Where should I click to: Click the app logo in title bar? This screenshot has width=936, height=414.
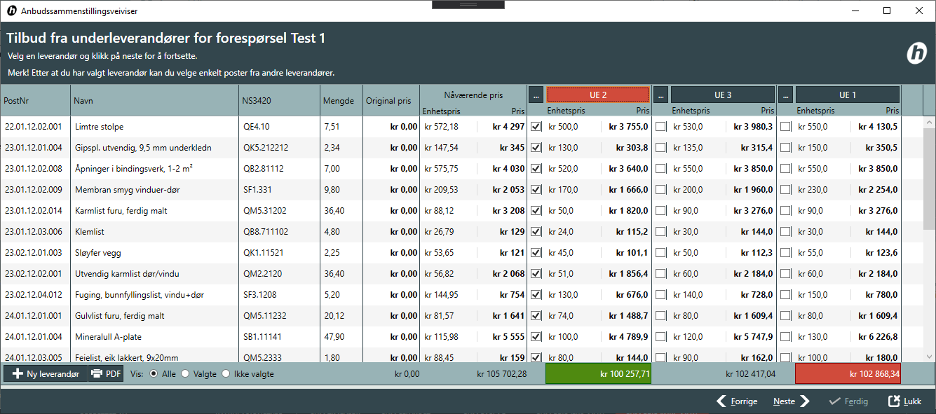(11, 11)
